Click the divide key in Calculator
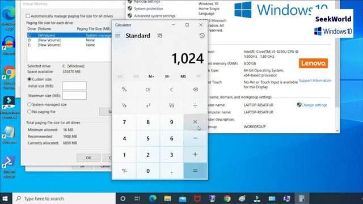Image resolution: width=363 pixels, height=204 pixels. [x=195, y=105]
